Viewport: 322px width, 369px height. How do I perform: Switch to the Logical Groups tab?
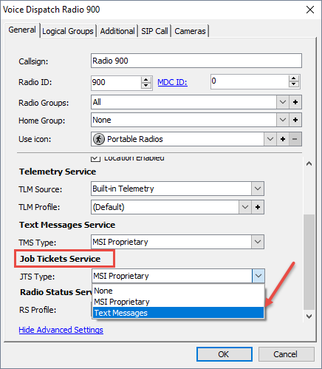pos(68,31)
